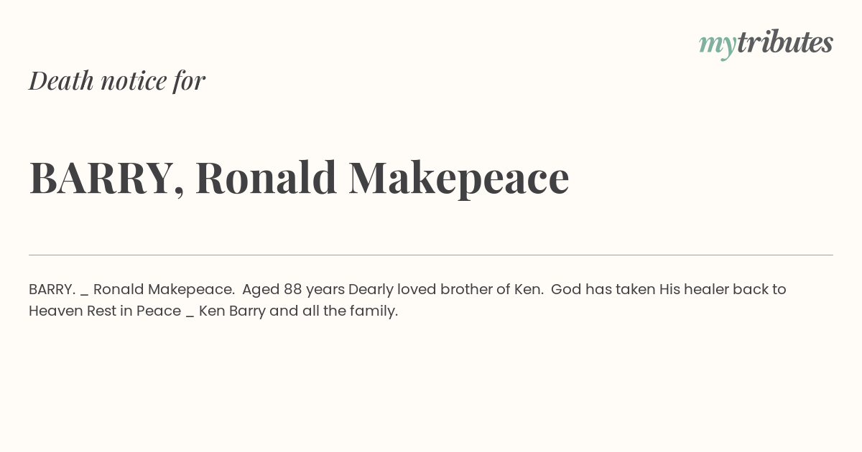Click "BARRY." at the start of the notice text

(52, 289)
